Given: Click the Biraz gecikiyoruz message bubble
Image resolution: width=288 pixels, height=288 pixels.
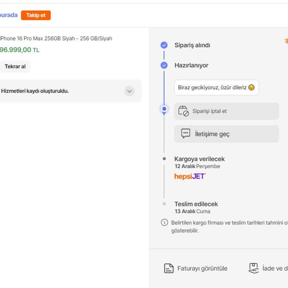Looking at the screenshot, I should [216, 87].
